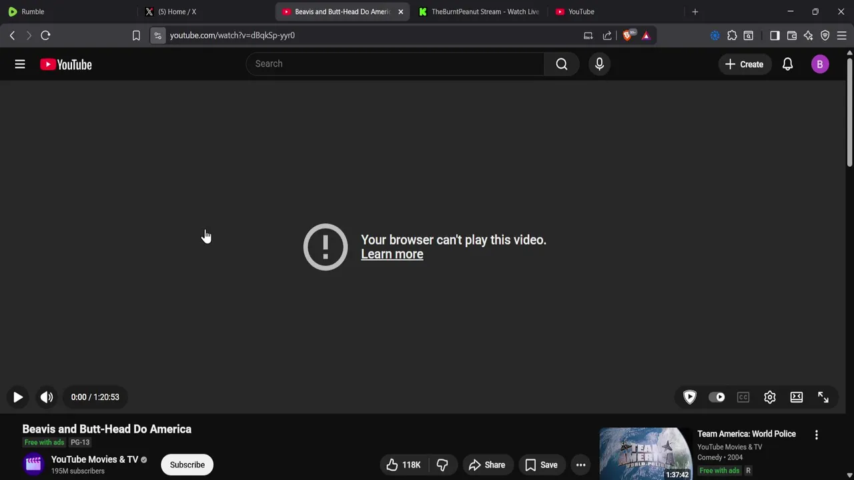854x480 pixels.
Task: Click install/cast icon in address bar
Action: coord(588,35)
